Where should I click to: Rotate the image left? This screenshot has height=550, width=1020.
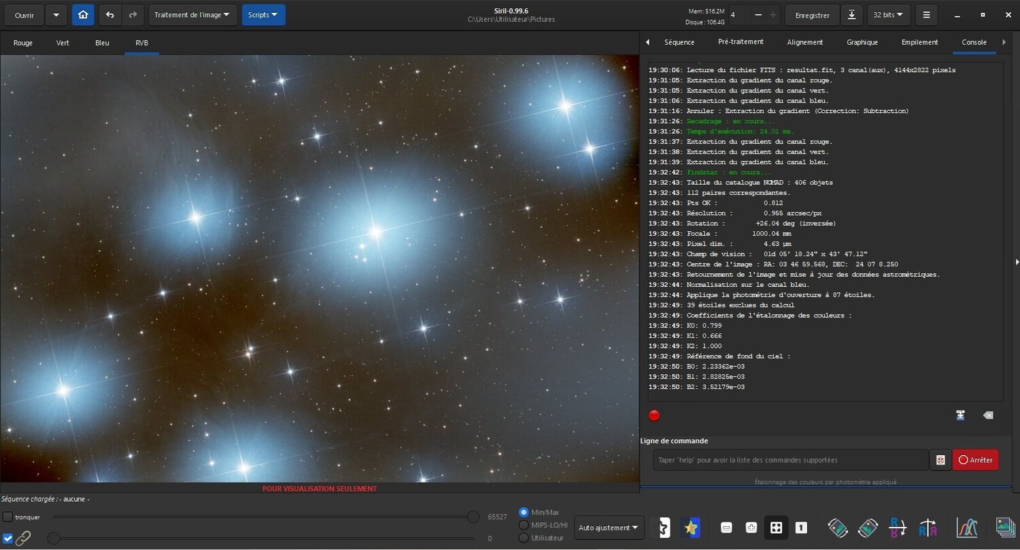click(x=838, y=528)
